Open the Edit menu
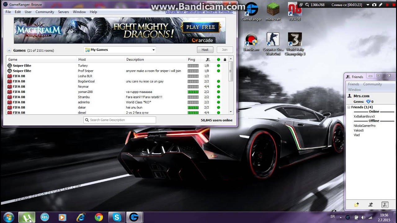Viewport: 397px width, 223px height. point(18,12)
